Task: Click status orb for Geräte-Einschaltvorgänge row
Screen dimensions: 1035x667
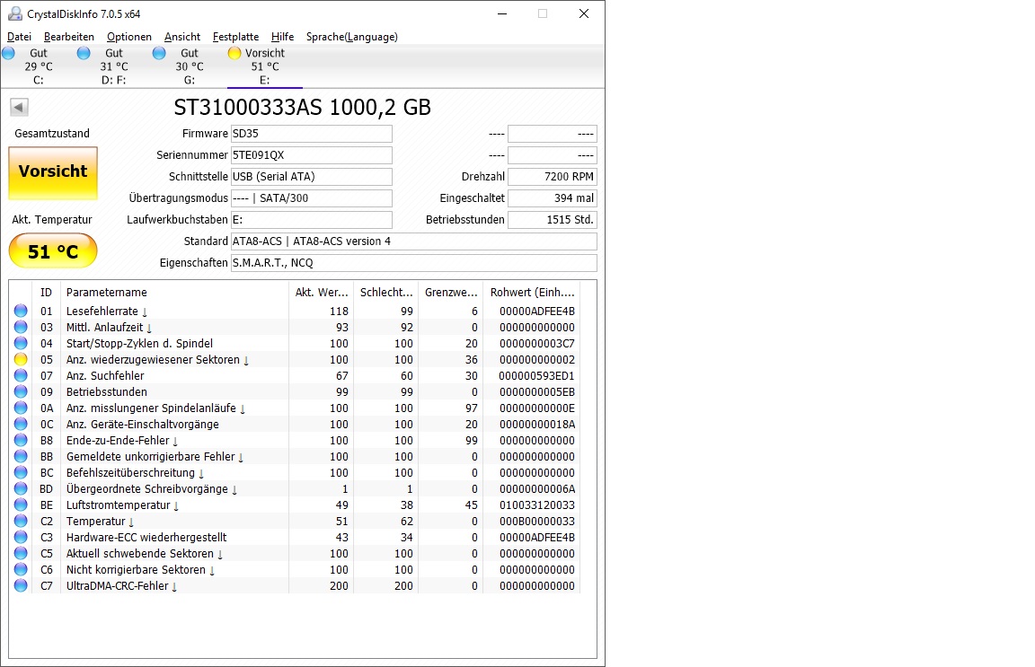Action: (22, 425)
